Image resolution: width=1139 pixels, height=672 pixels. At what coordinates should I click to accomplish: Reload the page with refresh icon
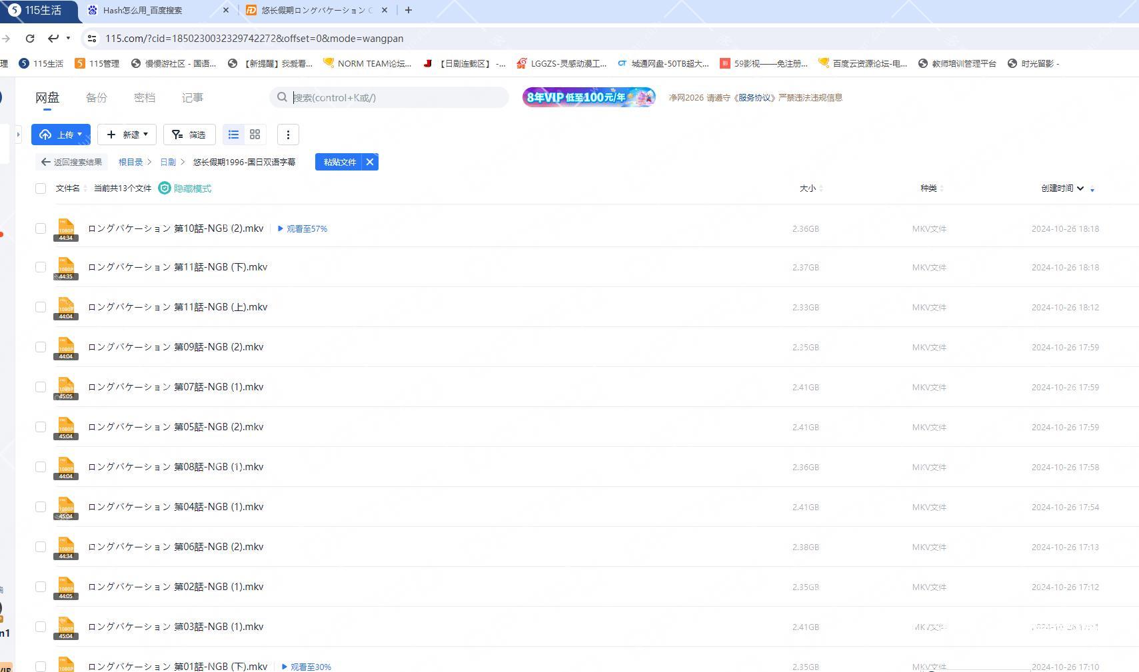click(x=30, y=39)
